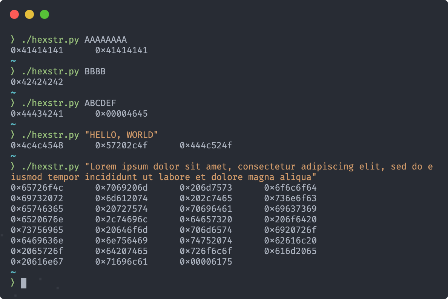Click the 0x706d6574 hex value

click(206, 230)
